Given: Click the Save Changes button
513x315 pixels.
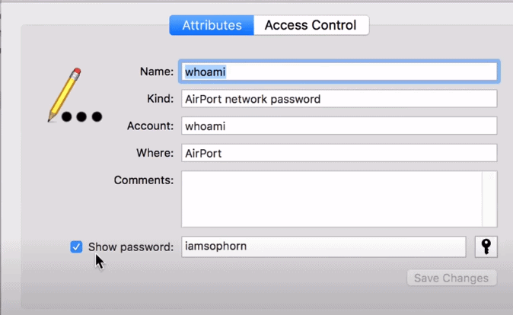Looking at the screenshot, I should pyautogui.click(x=452, y=278).
